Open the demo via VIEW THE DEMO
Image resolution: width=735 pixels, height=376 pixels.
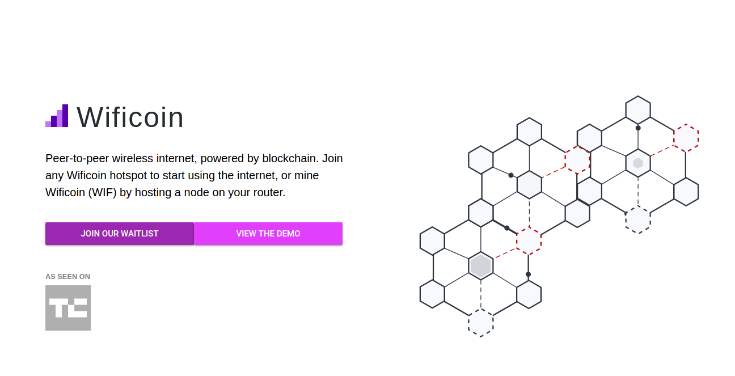tap(268, 234)
